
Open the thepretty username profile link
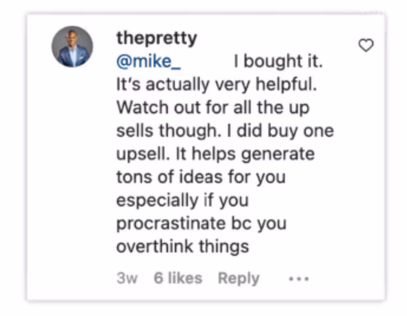156,39
